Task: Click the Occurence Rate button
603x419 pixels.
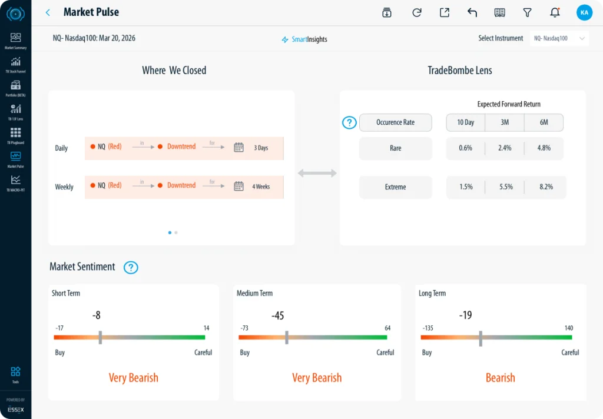Action: (x=395, y=122)
